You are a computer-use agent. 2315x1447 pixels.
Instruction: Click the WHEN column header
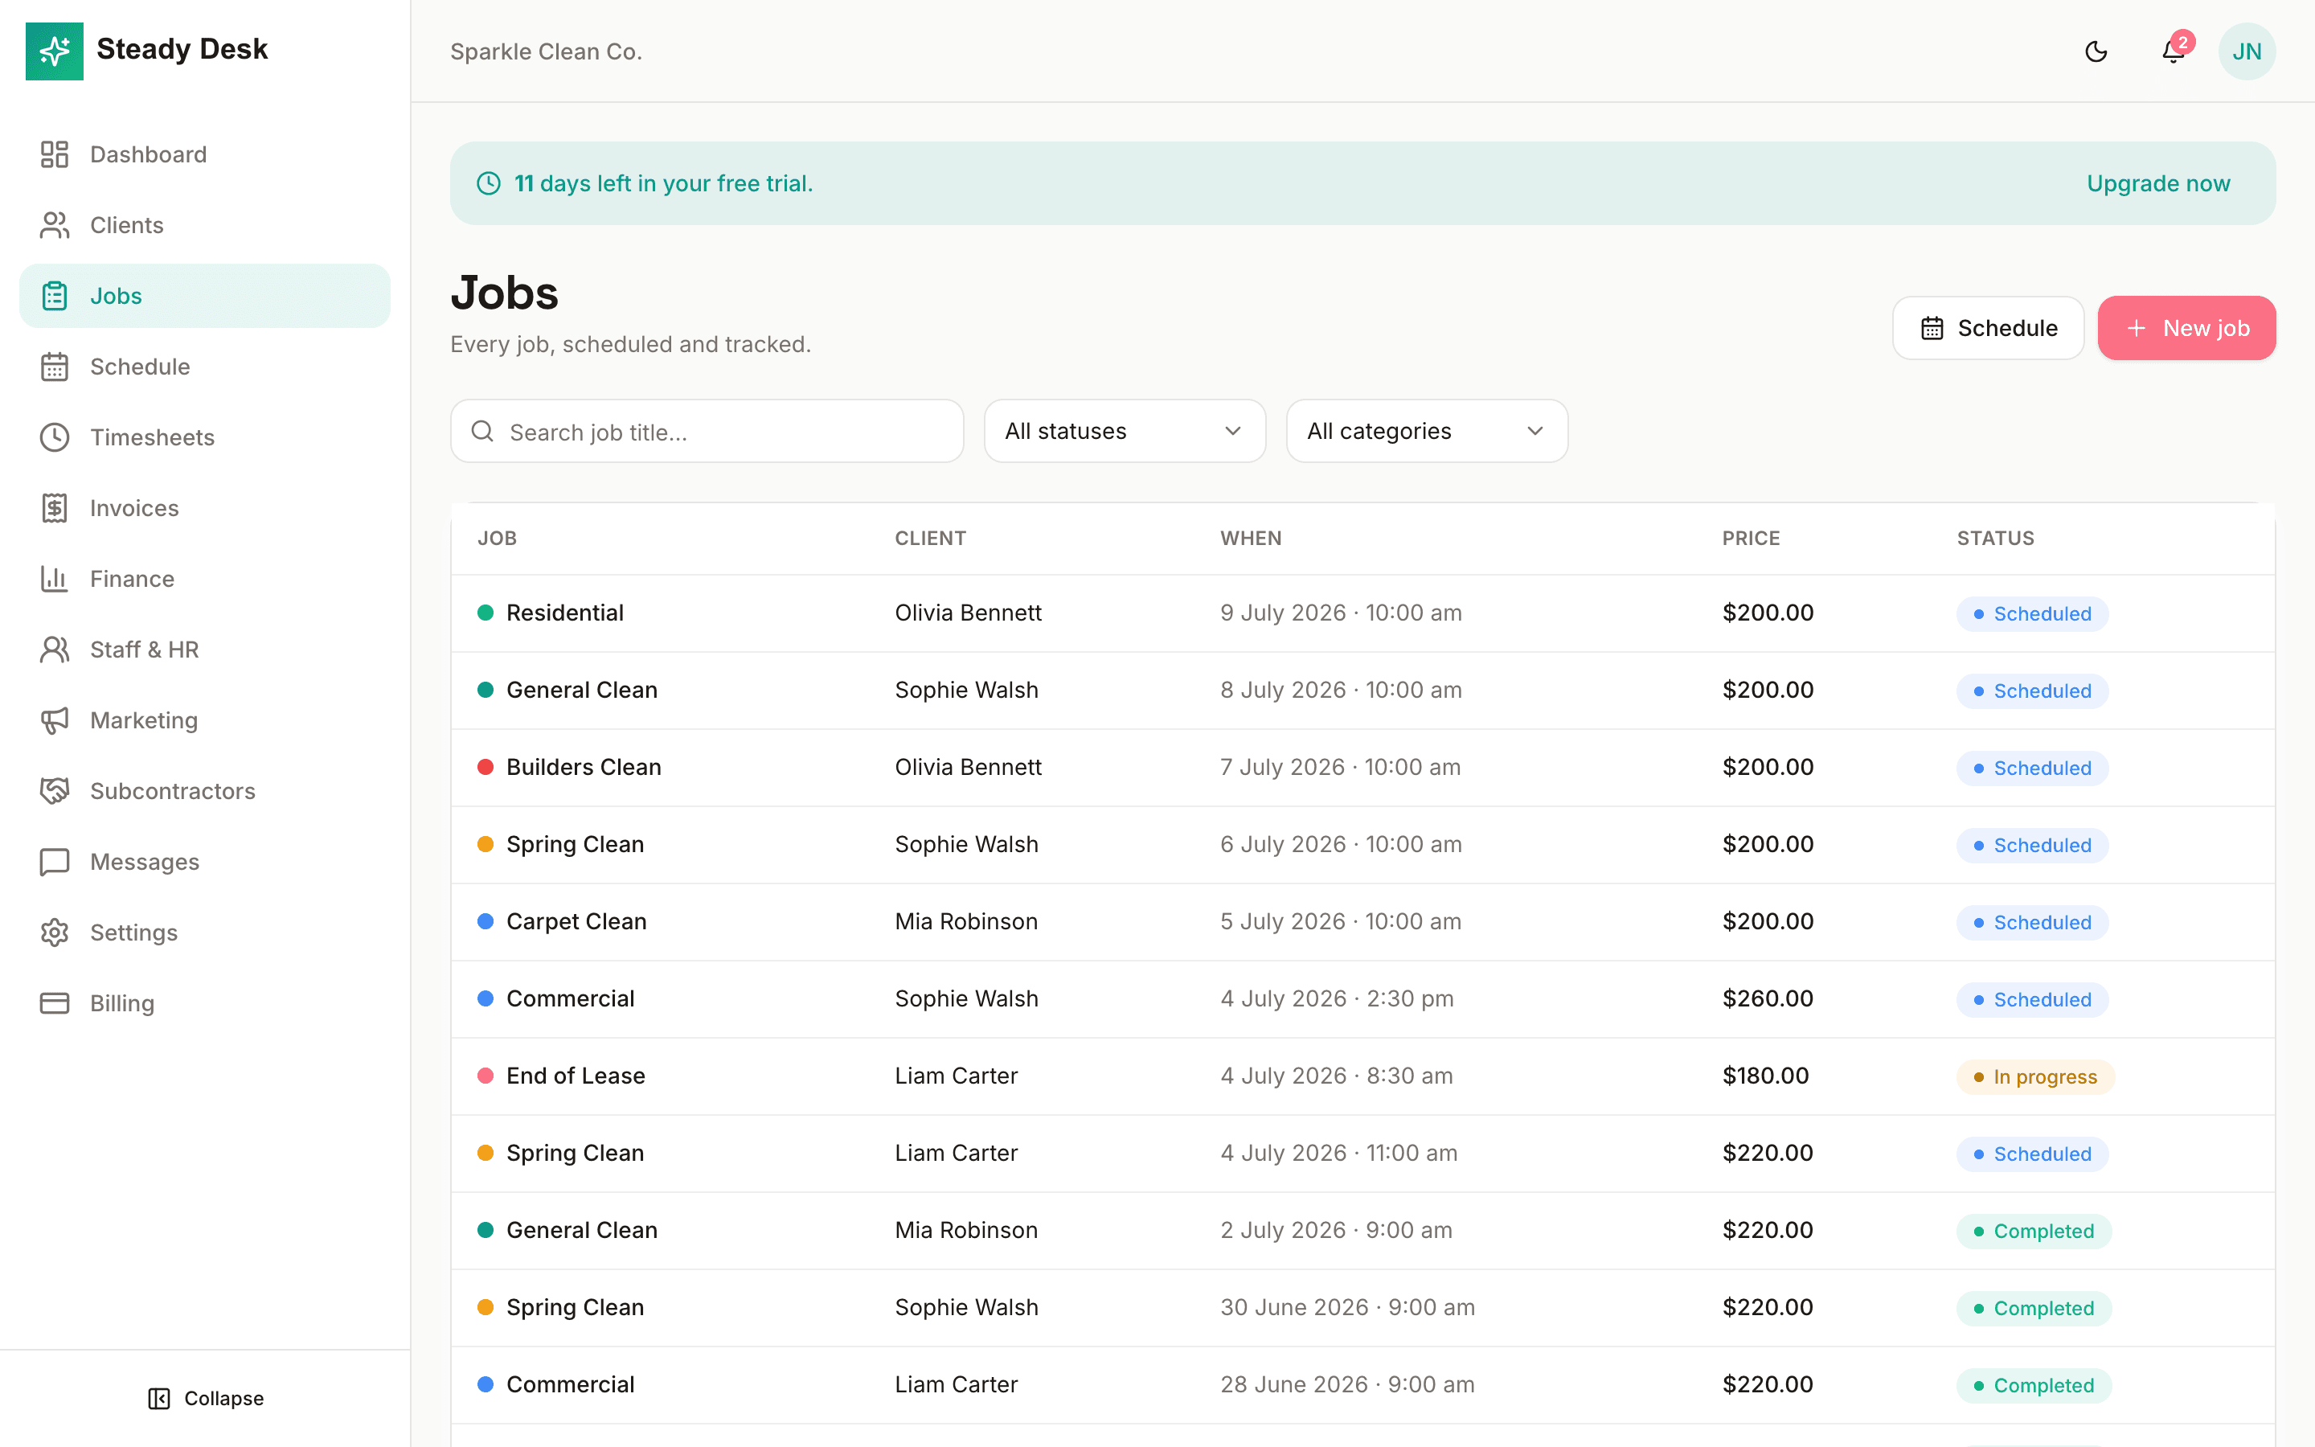coord(1250,538)
